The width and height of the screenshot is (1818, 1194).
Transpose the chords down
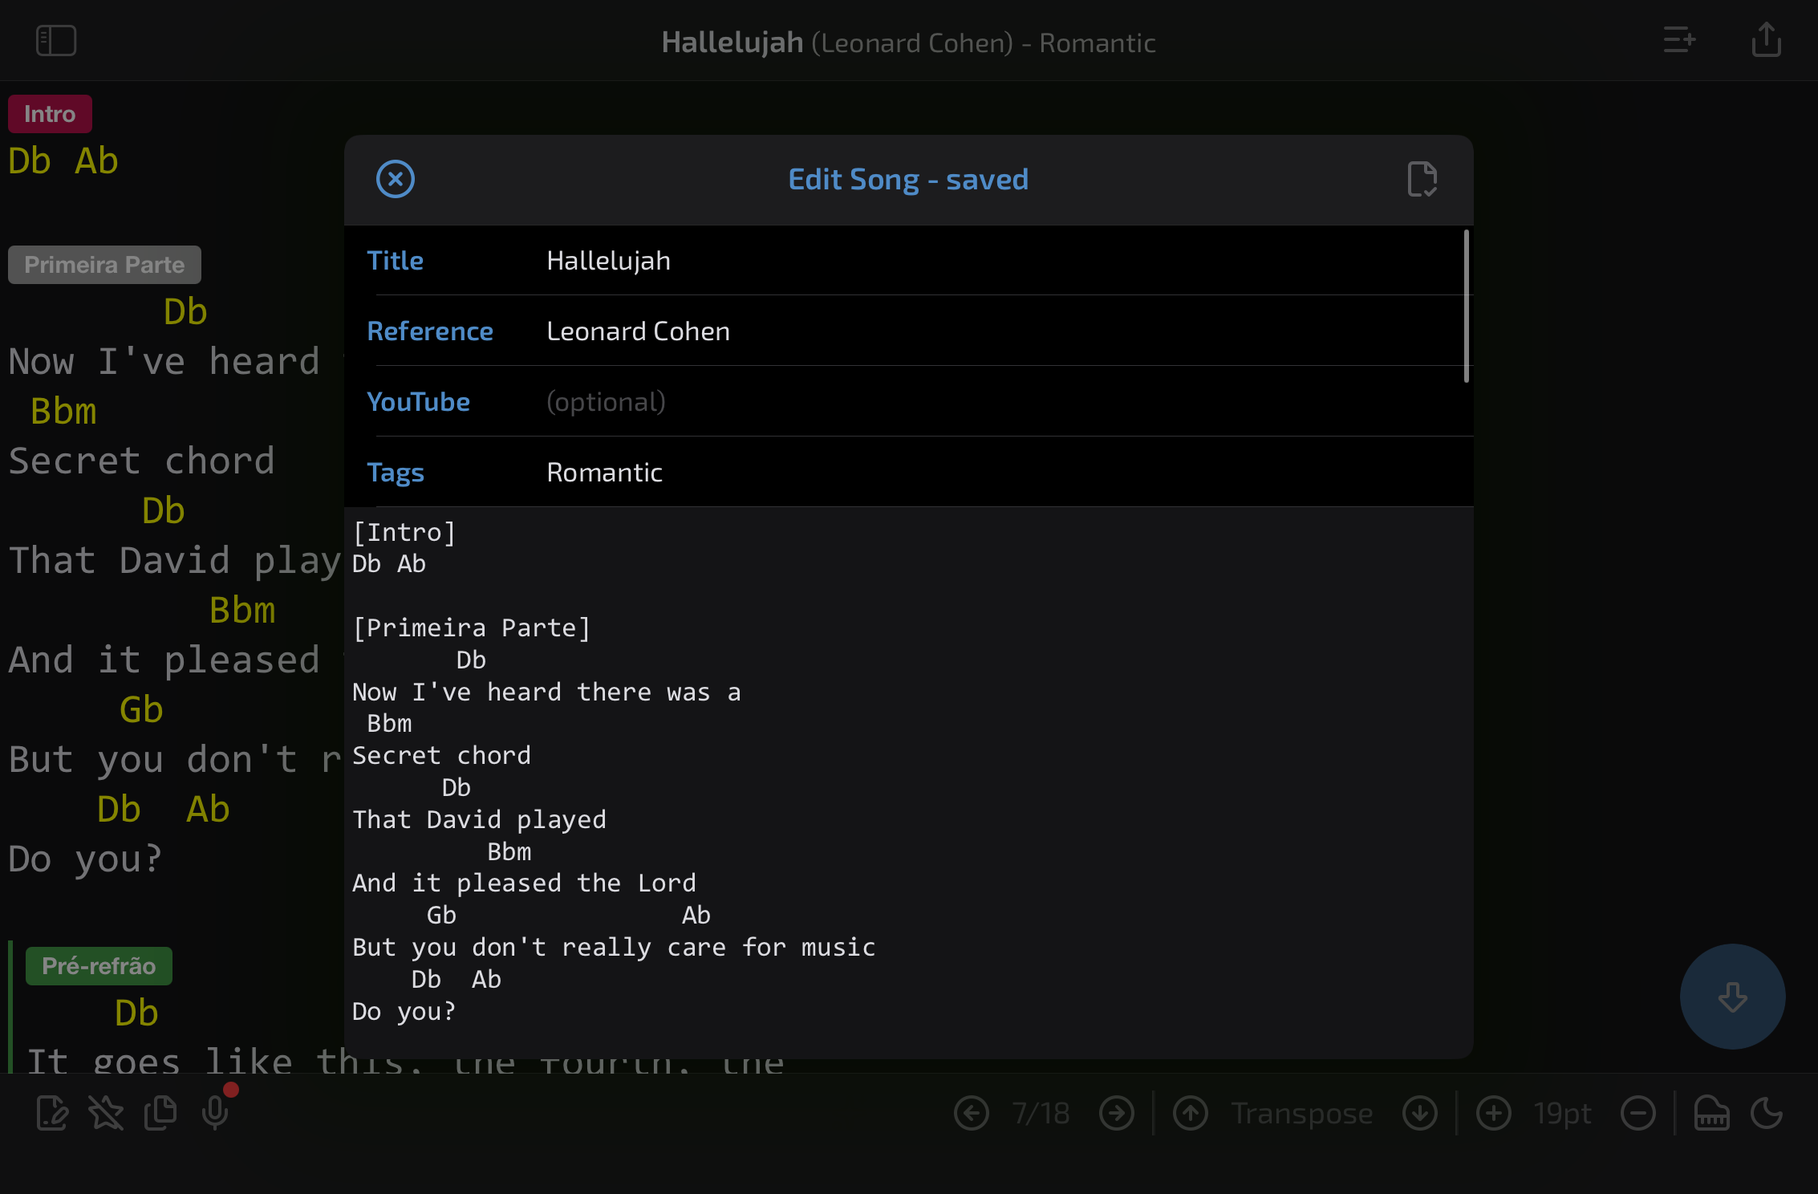coord(1419,1114)
